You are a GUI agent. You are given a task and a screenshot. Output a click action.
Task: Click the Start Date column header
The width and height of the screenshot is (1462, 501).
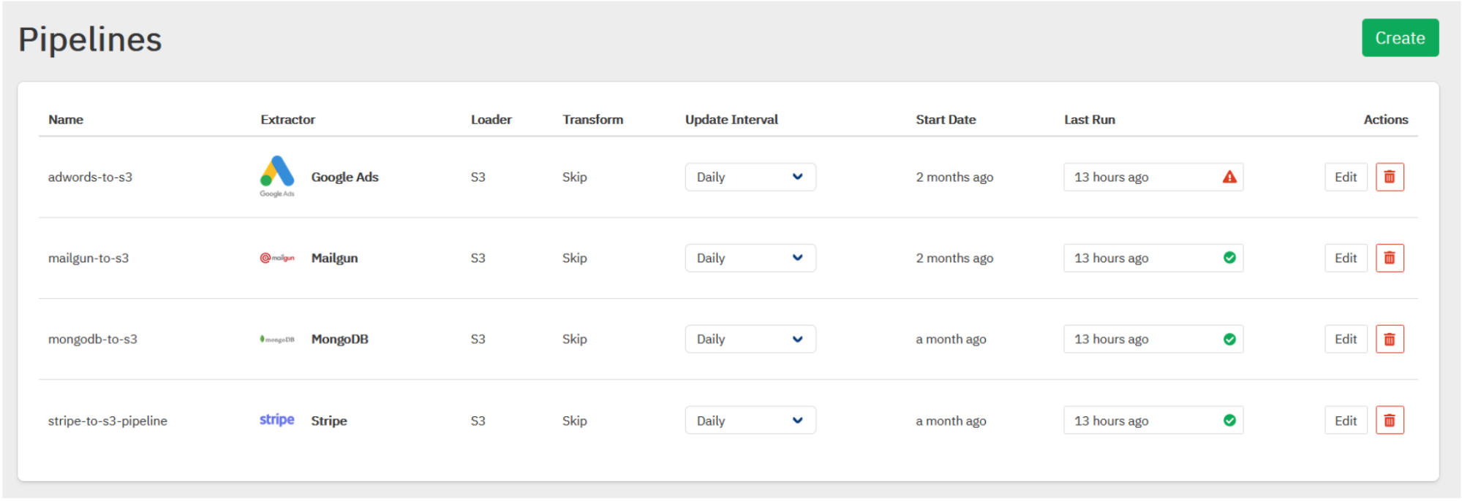coord(946,119)
